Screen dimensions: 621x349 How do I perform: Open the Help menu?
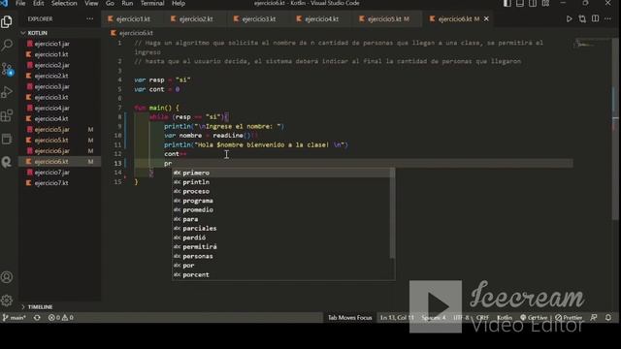tap(179, 3)
